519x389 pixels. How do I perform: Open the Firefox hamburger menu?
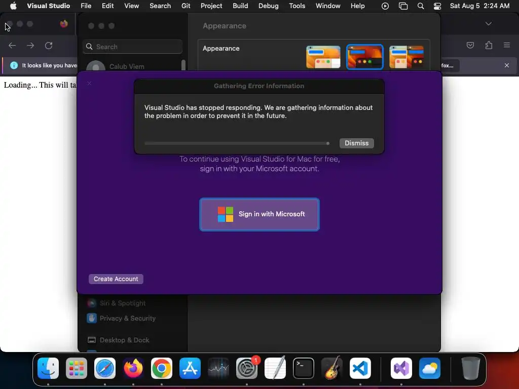507,45
